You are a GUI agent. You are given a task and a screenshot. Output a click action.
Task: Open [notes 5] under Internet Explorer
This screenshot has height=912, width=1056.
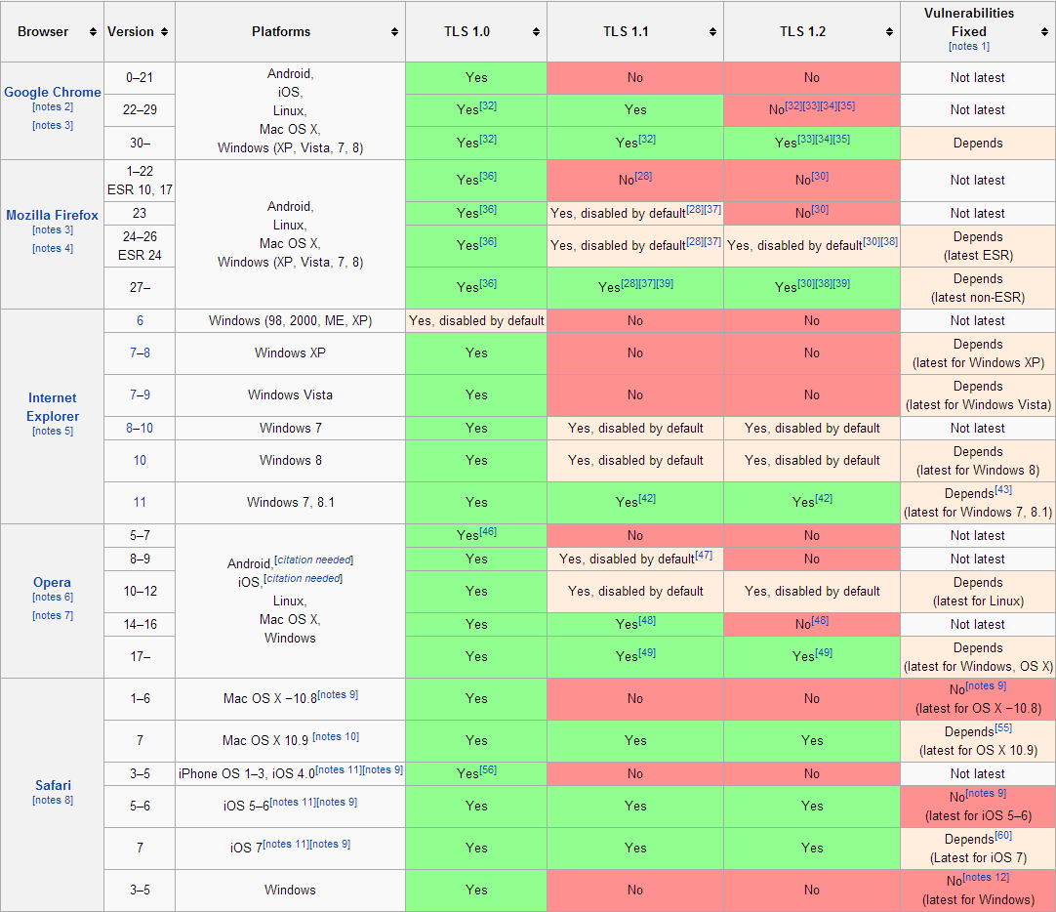pos(53,431)
